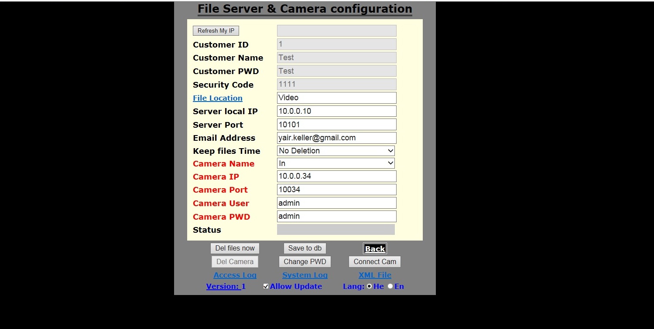Click the "Status" label
The image size is (654, 329).
pos(207,230)
